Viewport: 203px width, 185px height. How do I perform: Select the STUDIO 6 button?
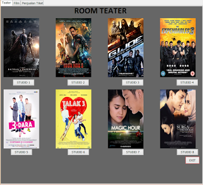pyautogui.click(x=78, y=152)
